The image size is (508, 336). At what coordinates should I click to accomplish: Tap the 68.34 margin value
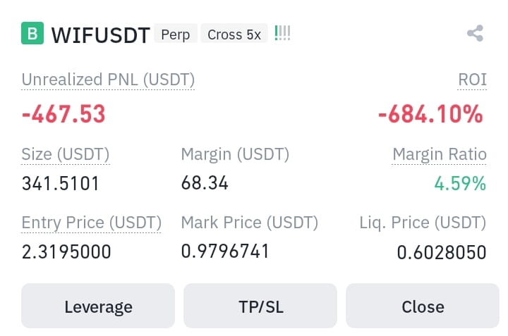205,183
